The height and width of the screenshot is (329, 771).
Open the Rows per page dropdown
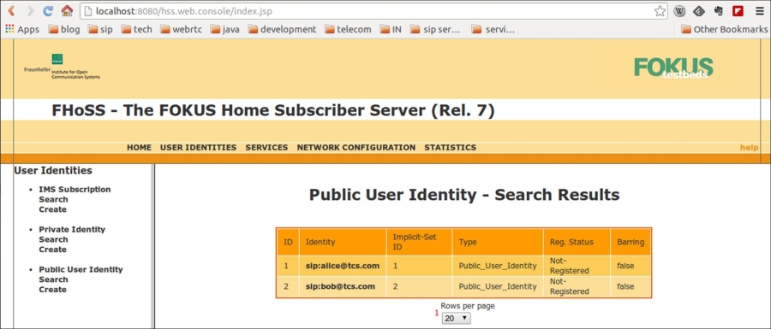[x=457, y=318]
